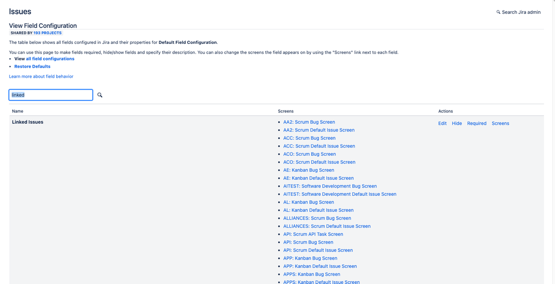
Task: Open APP: Kanban Default Issue Screen
Action: pos(320,266)
